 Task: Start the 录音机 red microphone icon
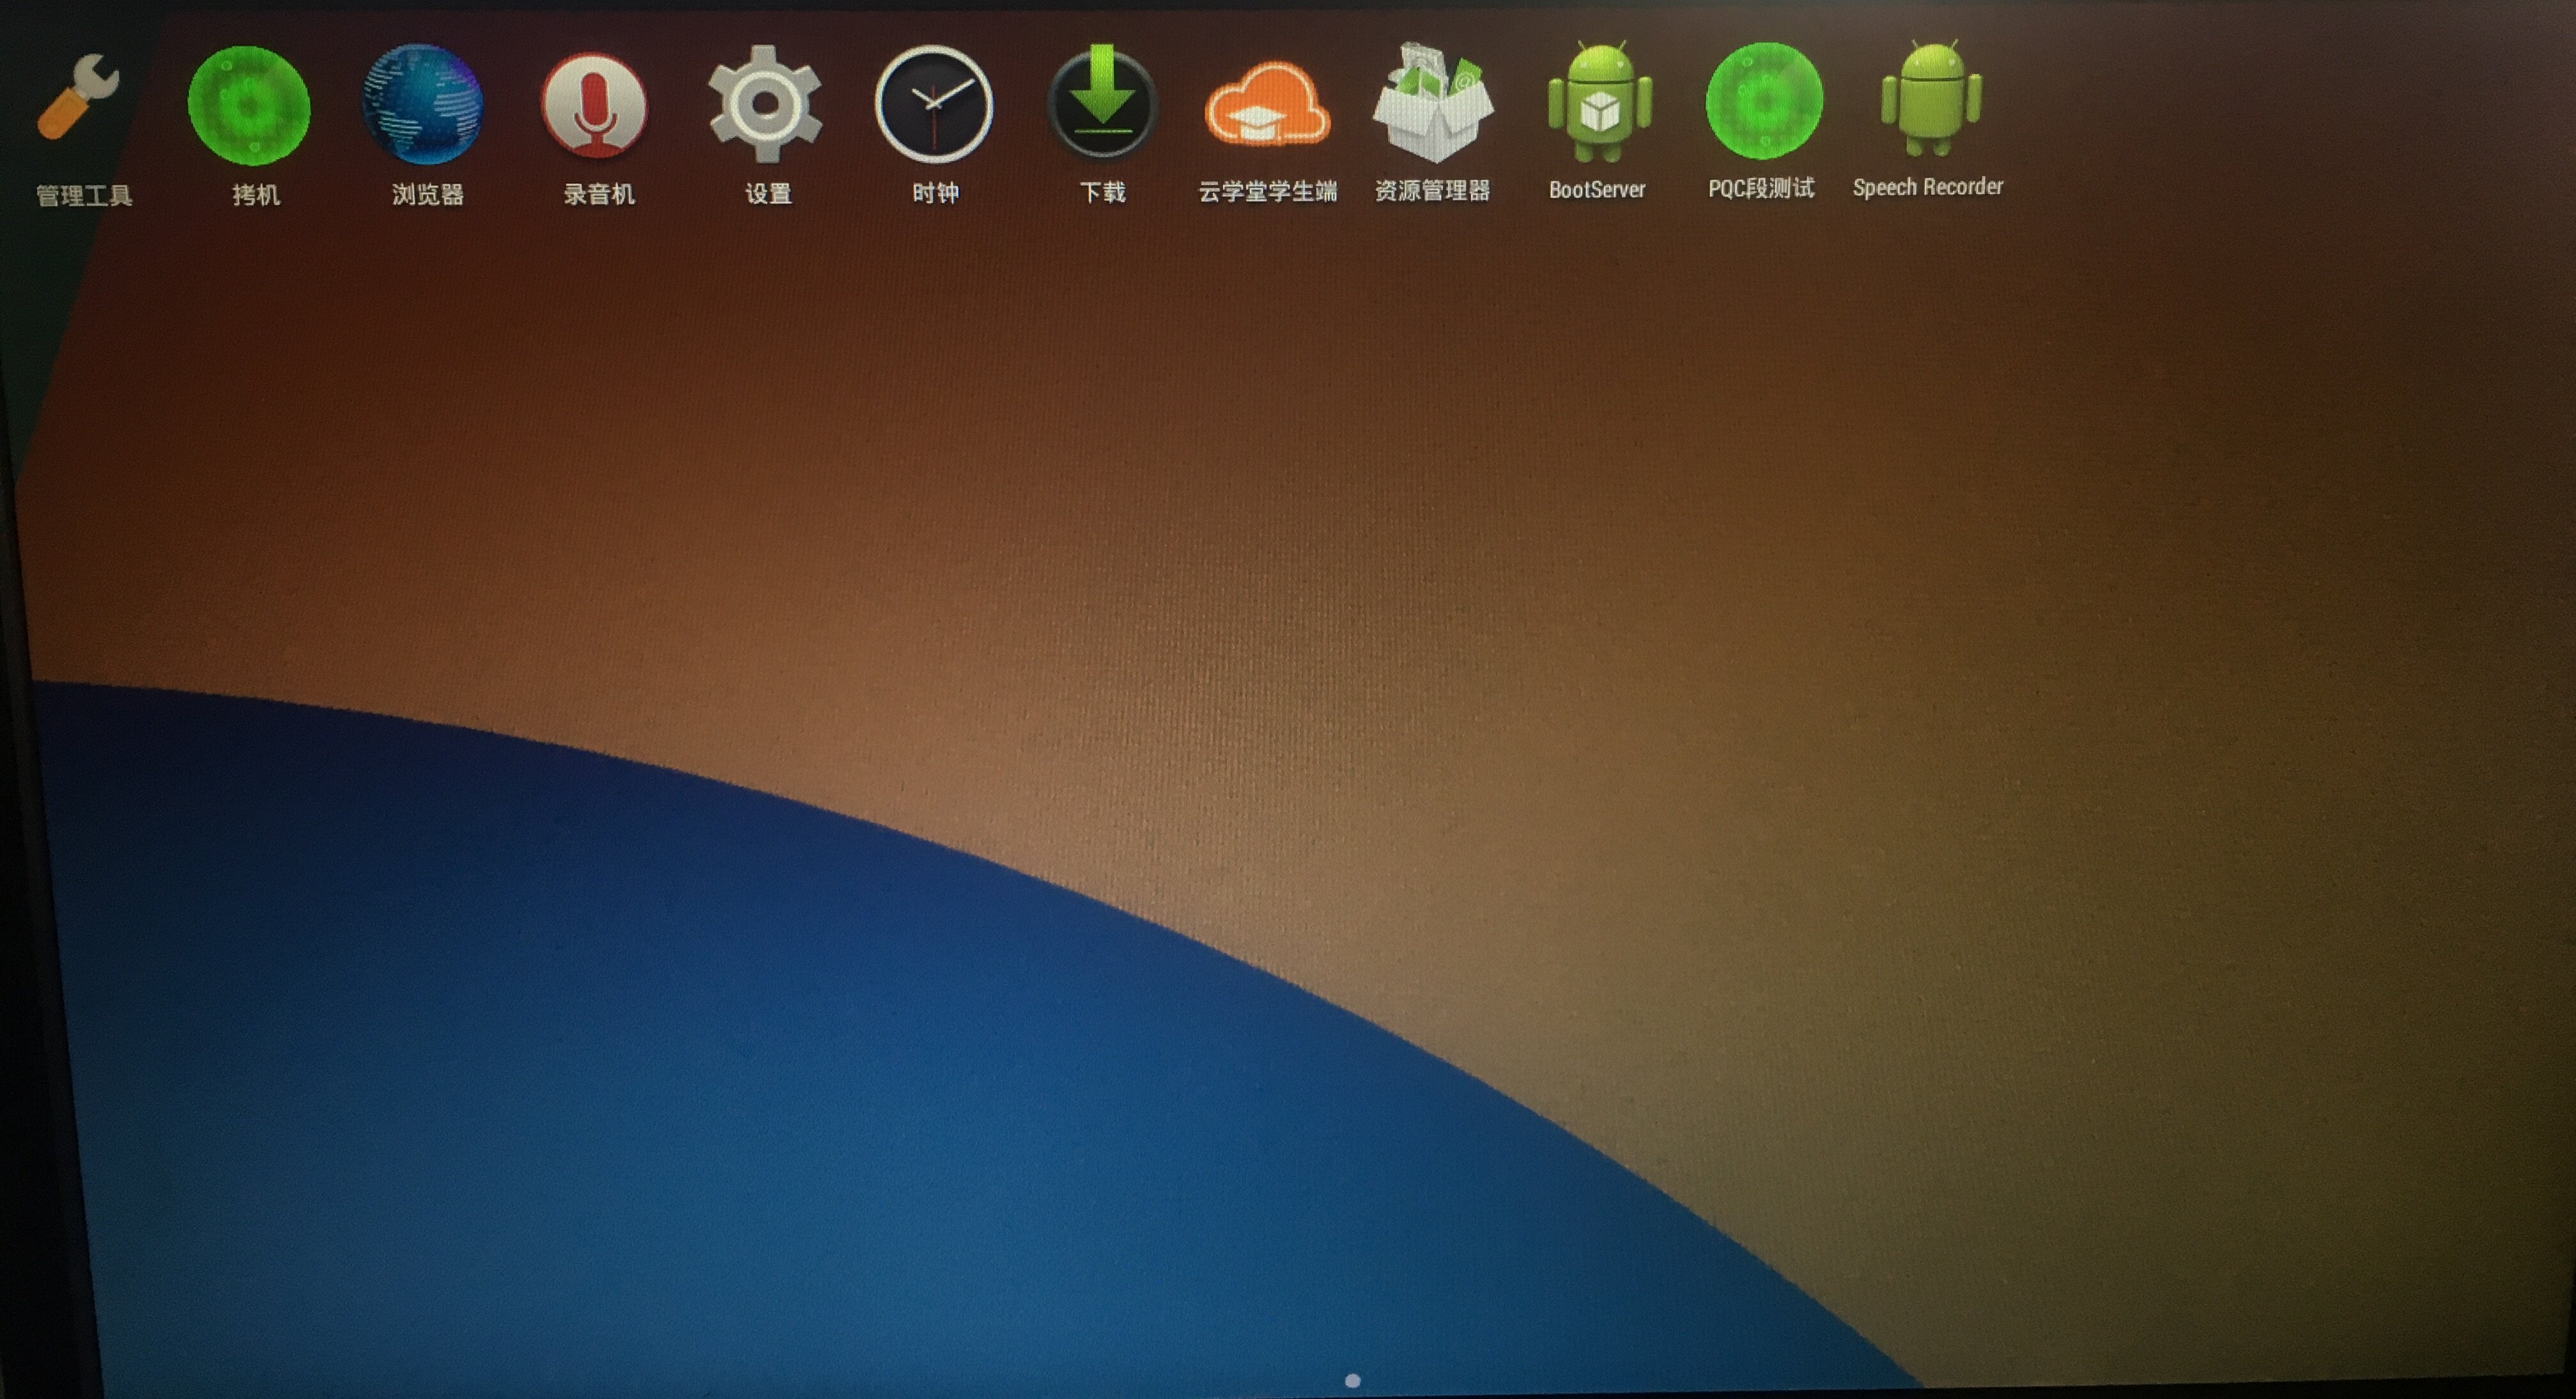[x=595, y=106]
